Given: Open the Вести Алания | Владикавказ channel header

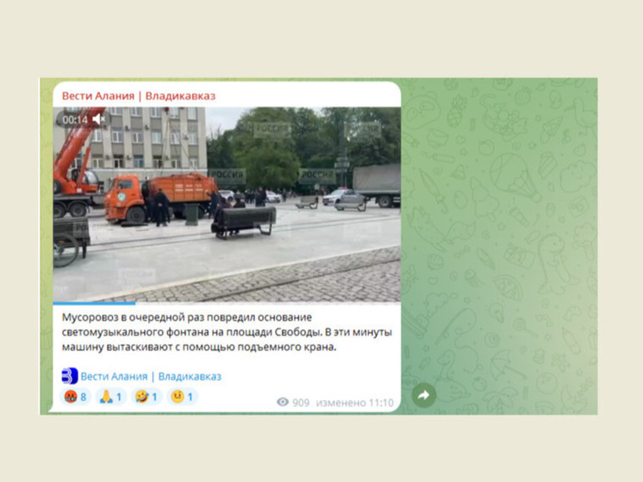Looking at the screenshot, I should (x=139, y=96).
